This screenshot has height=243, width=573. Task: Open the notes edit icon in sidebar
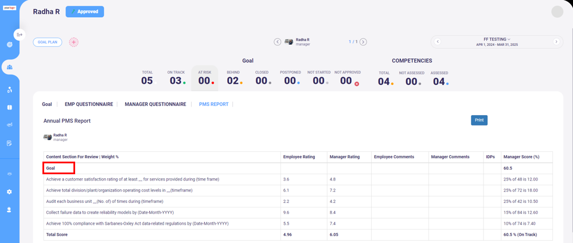click(x=10, y=143)
